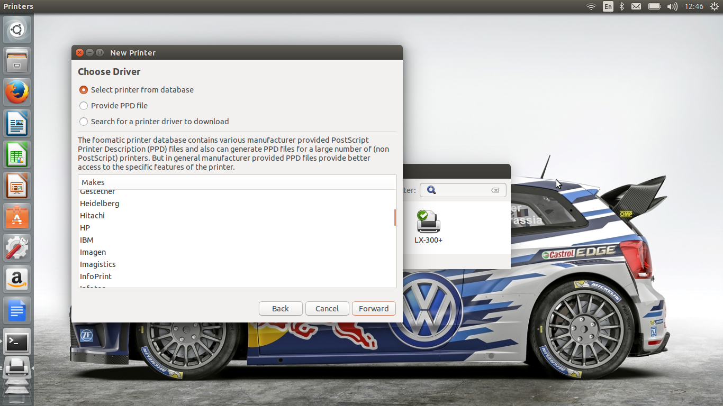Clear the filter field with the clear icon
This screenshot has height=406, width=723.
coord(495,190)
